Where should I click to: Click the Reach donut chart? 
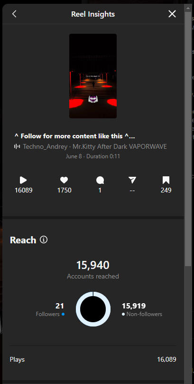tap(93, 309)
